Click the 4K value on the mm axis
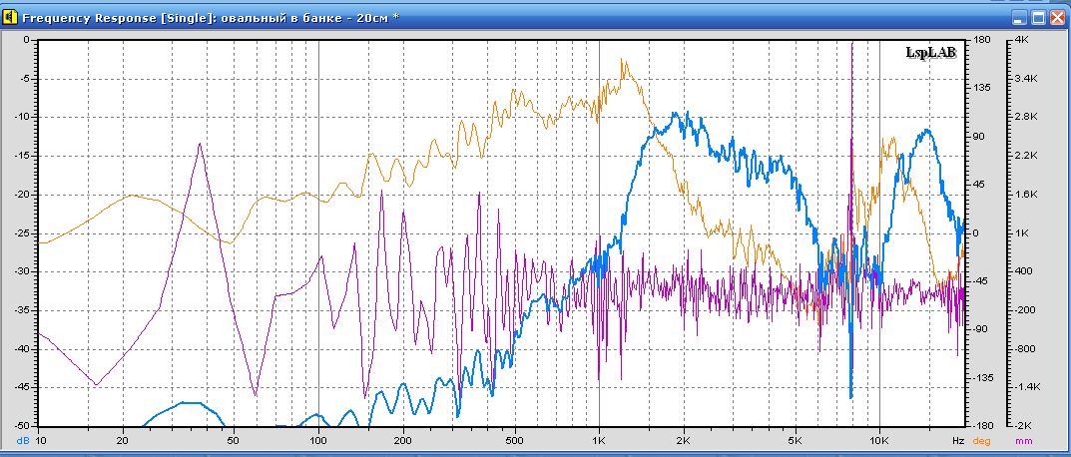 point(1021,40)
